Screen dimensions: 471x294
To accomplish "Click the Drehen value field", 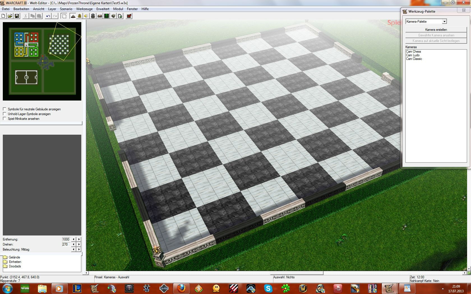I will [66, 244].
